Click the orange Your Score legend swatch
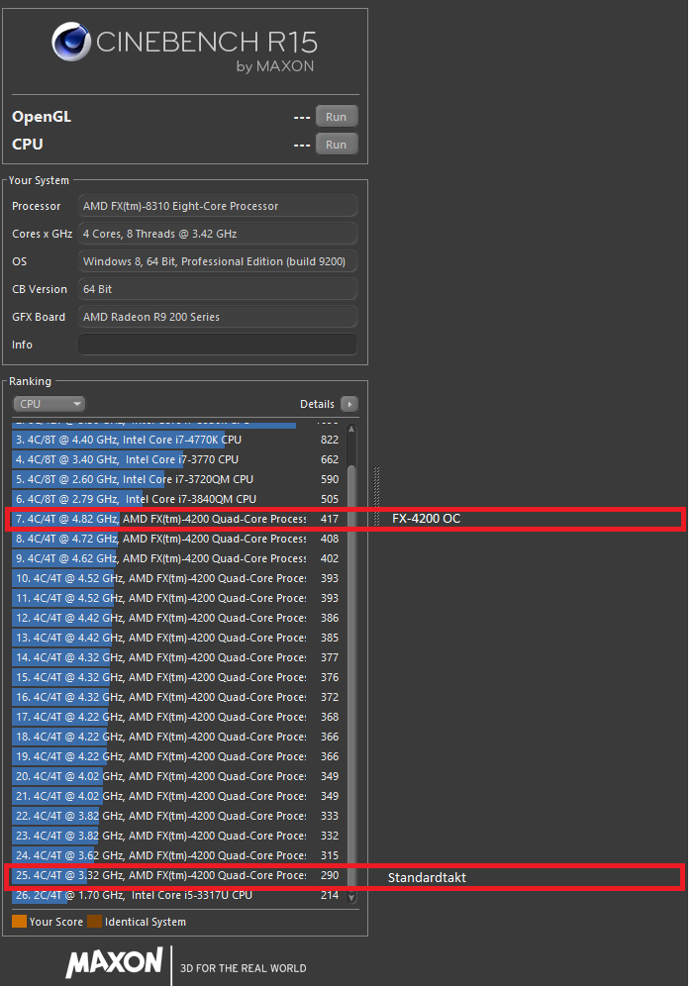The height and width of the screenshot is (988, 695). [19, 922]
